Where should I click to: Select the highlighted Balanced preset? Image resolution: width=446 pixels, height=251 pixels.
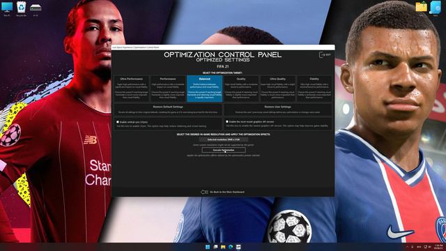pyautogui.click(x=204, y=89)
